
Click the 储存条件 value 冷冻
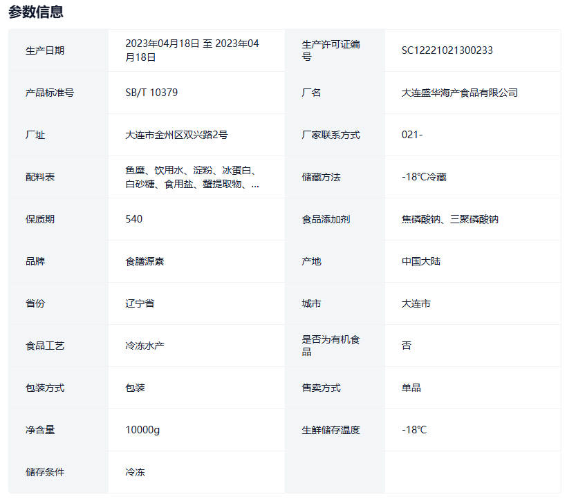click(x=135, y=472)
